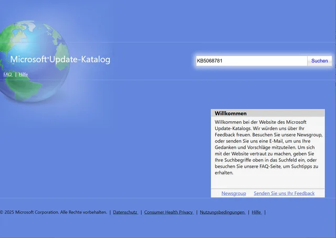Click the '© 2025 Microsoft Corporation' copyright text

(x=54, y=212)
